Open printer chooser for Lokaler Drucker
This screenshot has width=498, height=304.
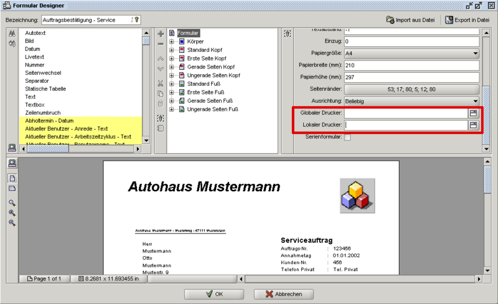(x=473, y=125)
